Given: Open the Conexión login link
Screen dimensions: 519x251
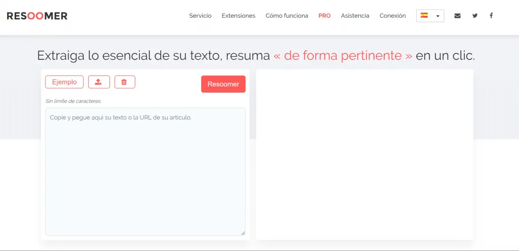Looking at the screenshot, I should tap(393, 16).
